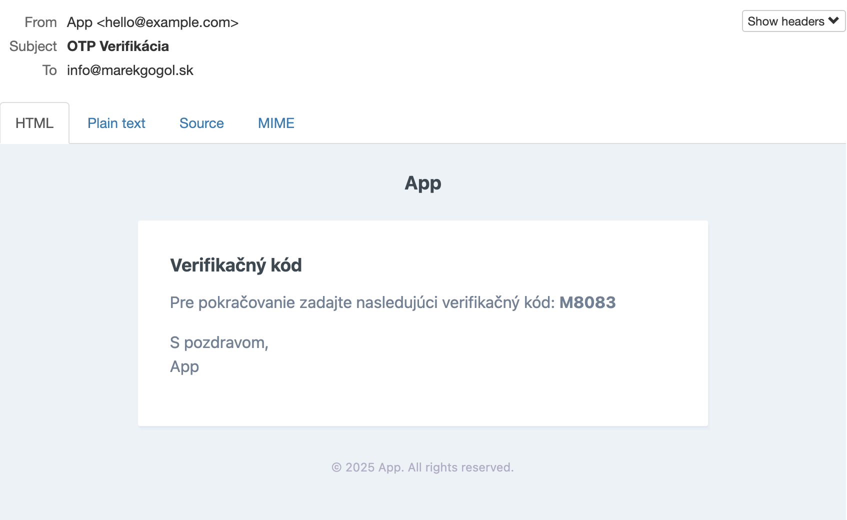Click the To field label
This screenshot has height=520, width=847.
pyautogui.click(x=49, y=70)
